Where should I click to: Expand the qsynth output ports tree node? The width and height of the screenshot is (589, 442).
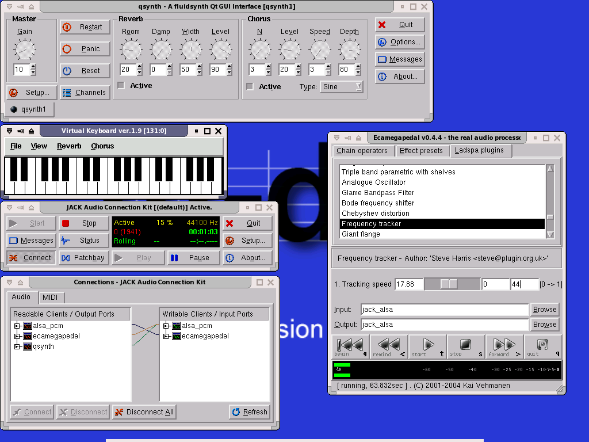click(17, 346)
